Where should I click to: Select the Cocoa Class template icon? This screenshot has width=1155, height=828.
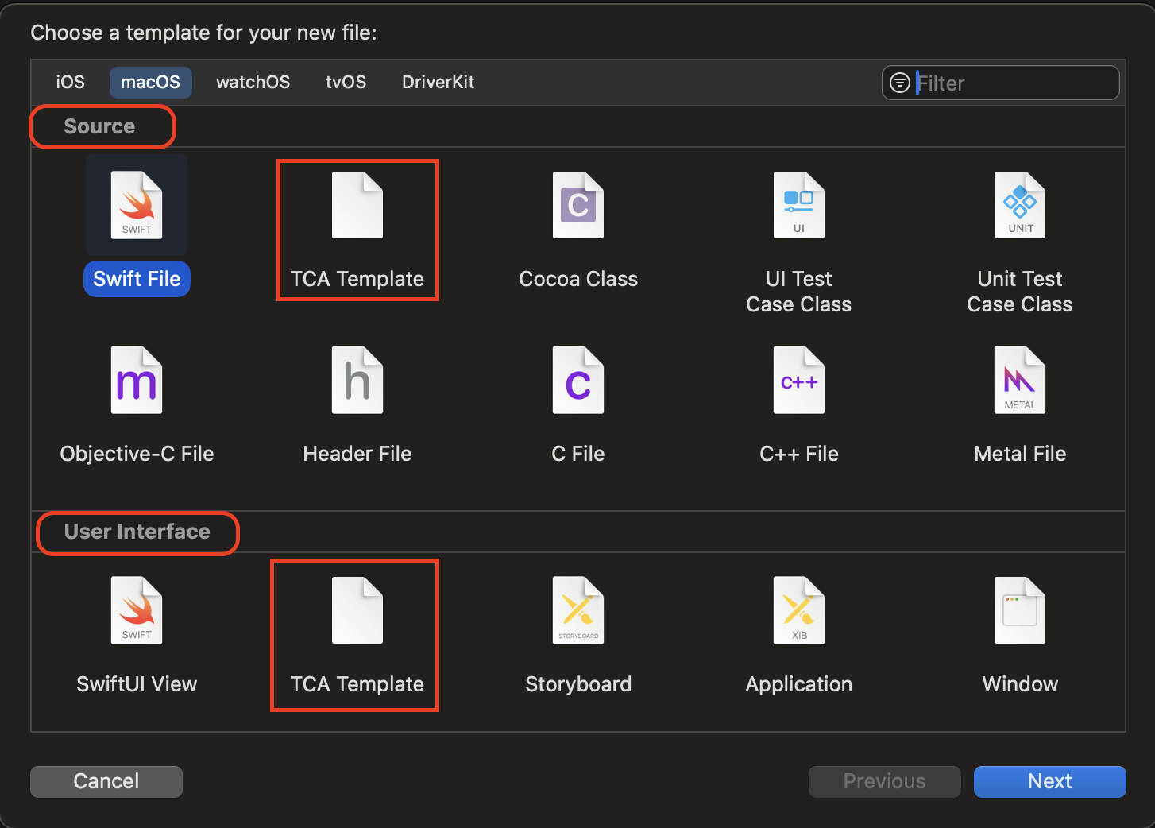coord(578,205)
